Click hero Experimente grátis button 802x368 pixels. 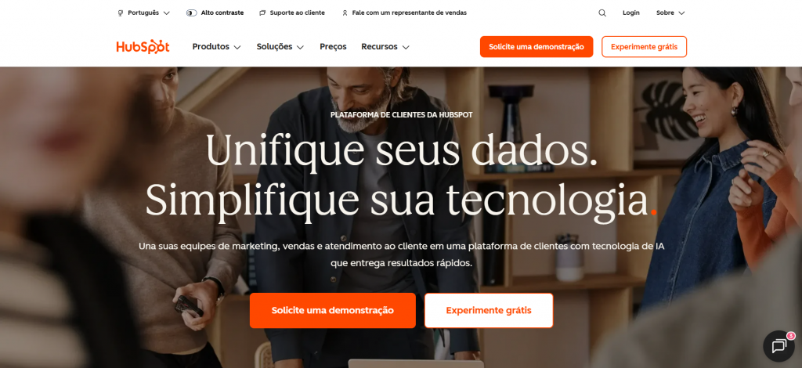[489, 310]
